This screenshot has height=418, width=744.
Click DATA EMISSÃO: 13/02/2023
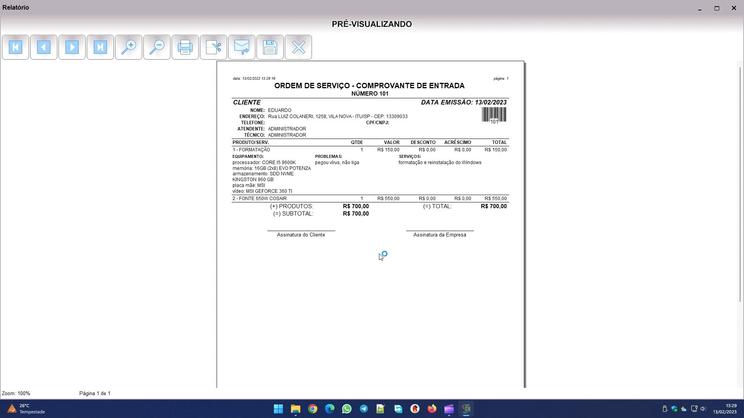click(464, 102)
